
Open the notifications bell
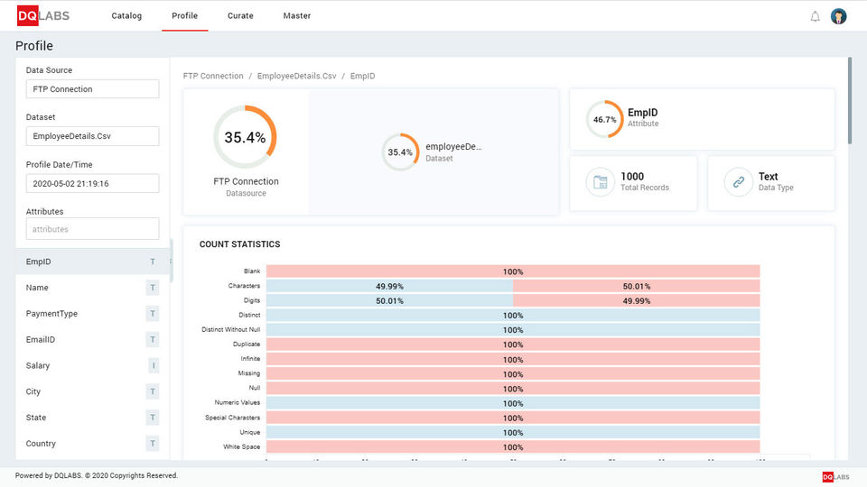pos(815,16)
